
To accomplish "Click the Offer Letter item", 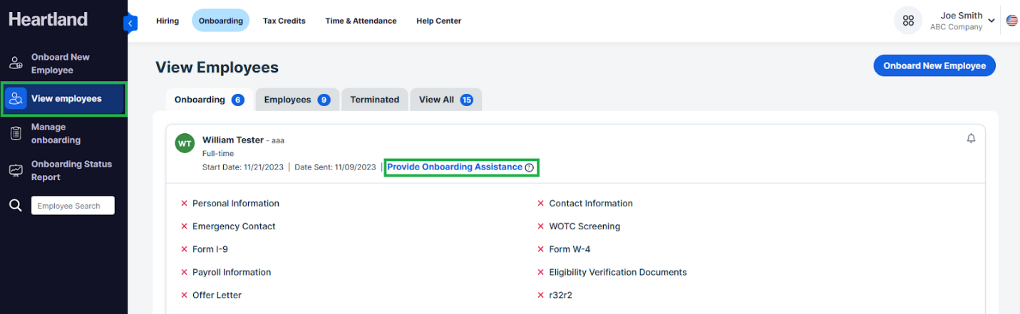I will (x=217, y=295).
